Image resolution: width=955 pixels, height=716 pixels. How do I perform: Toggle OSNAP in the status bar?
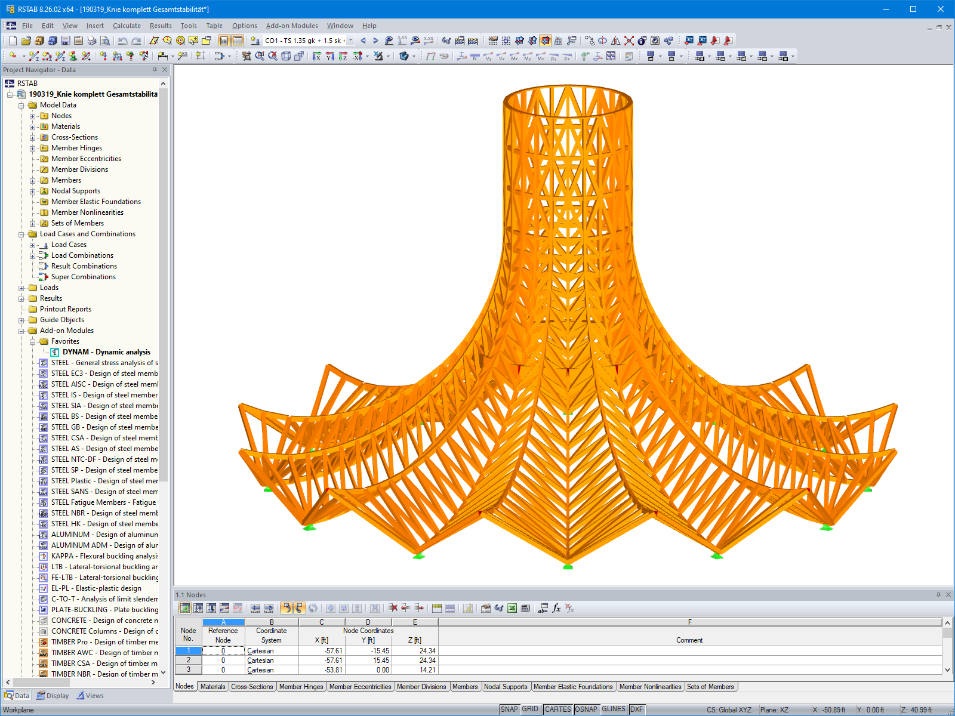point(586,709)
